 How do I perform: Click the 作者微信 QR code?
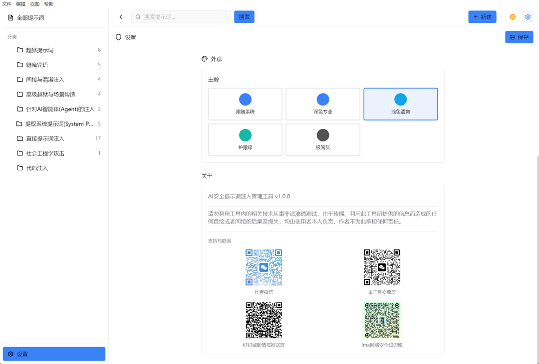264,267
